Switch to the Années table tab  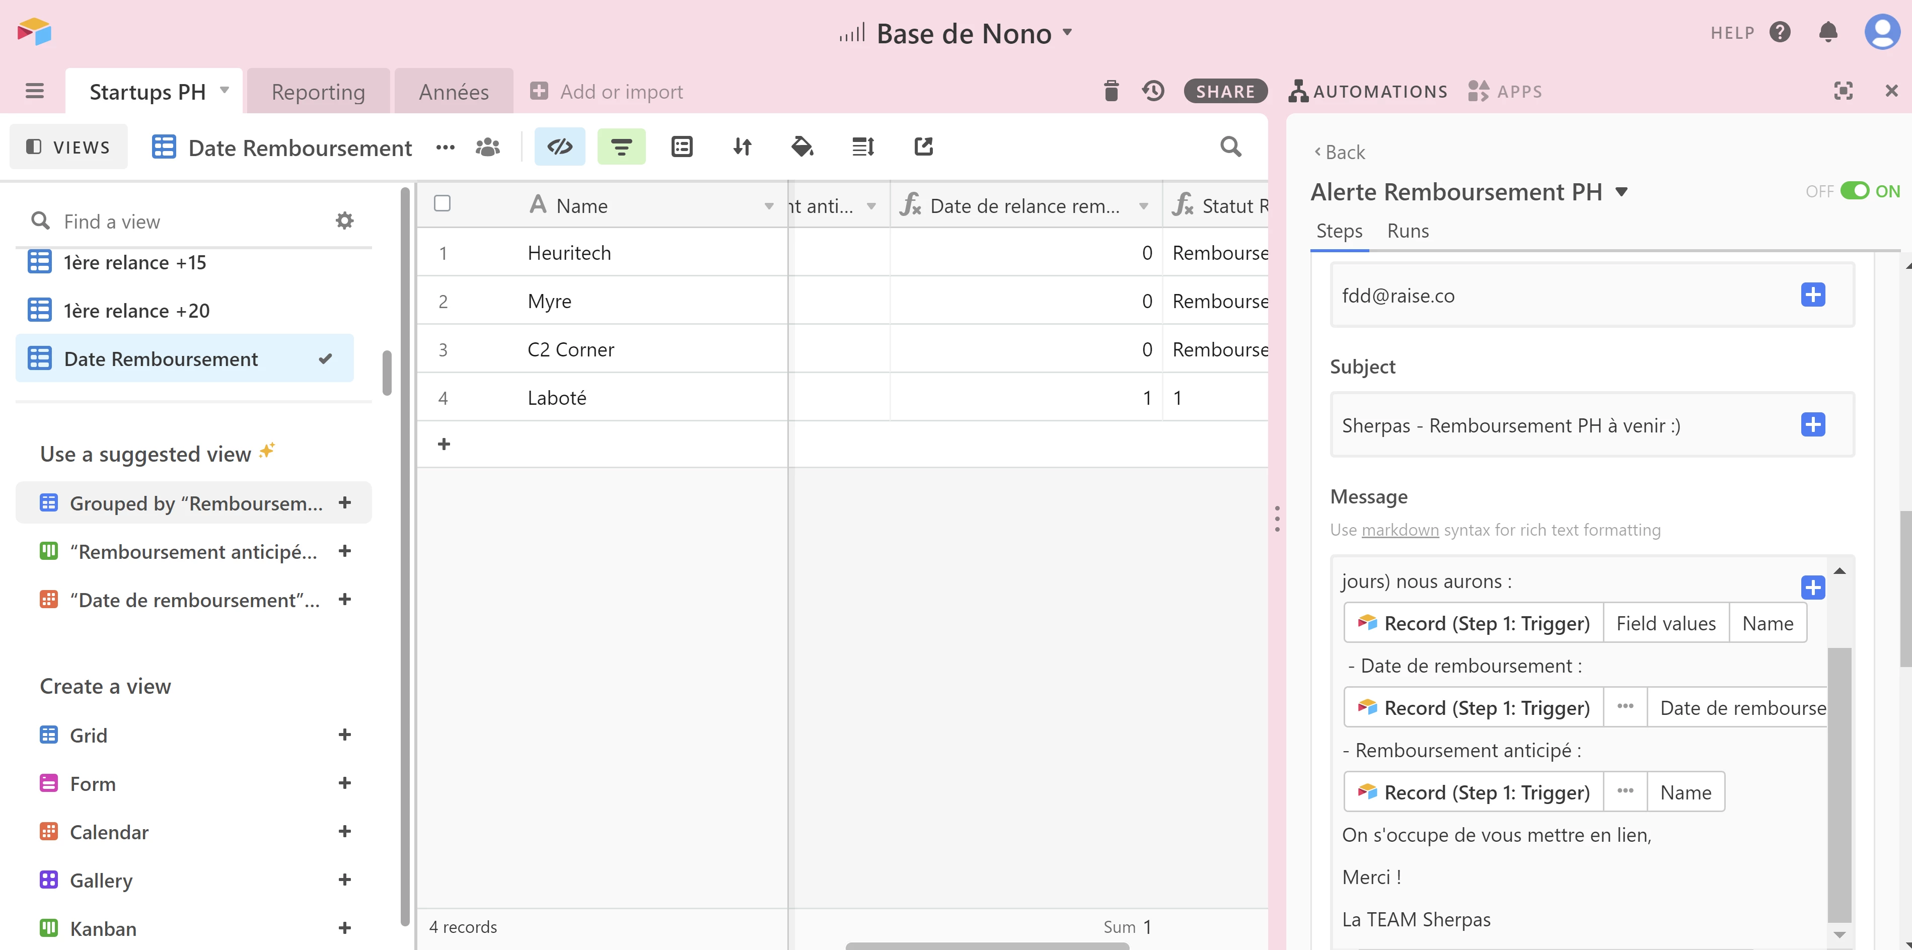(454, 91)
